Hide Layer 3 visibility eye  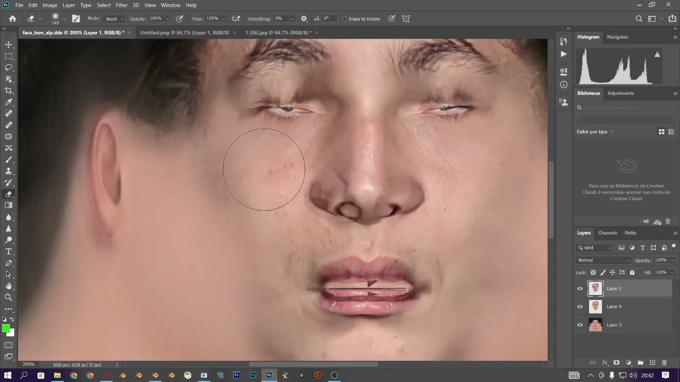click(x=580, y=325)
